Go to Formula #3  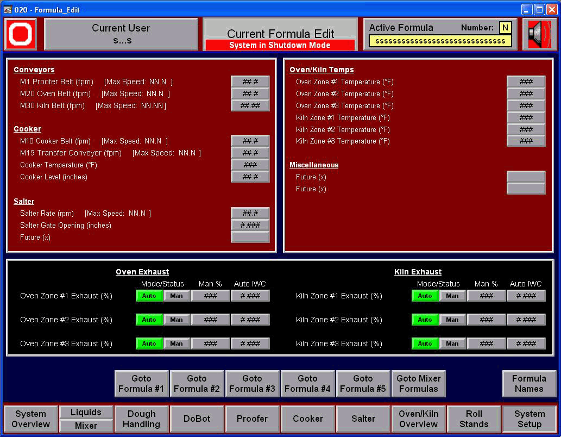tap(252, 384)
